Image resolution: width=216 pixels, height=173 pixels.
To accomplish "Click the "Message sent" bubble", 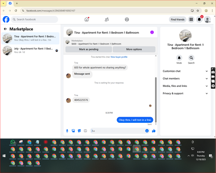I will (82, 74).
